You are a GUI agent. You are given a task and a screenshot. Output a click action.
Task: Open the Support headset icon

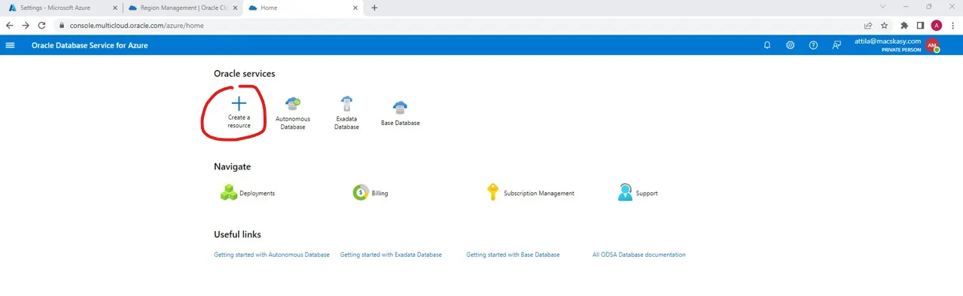click(625, 193)
